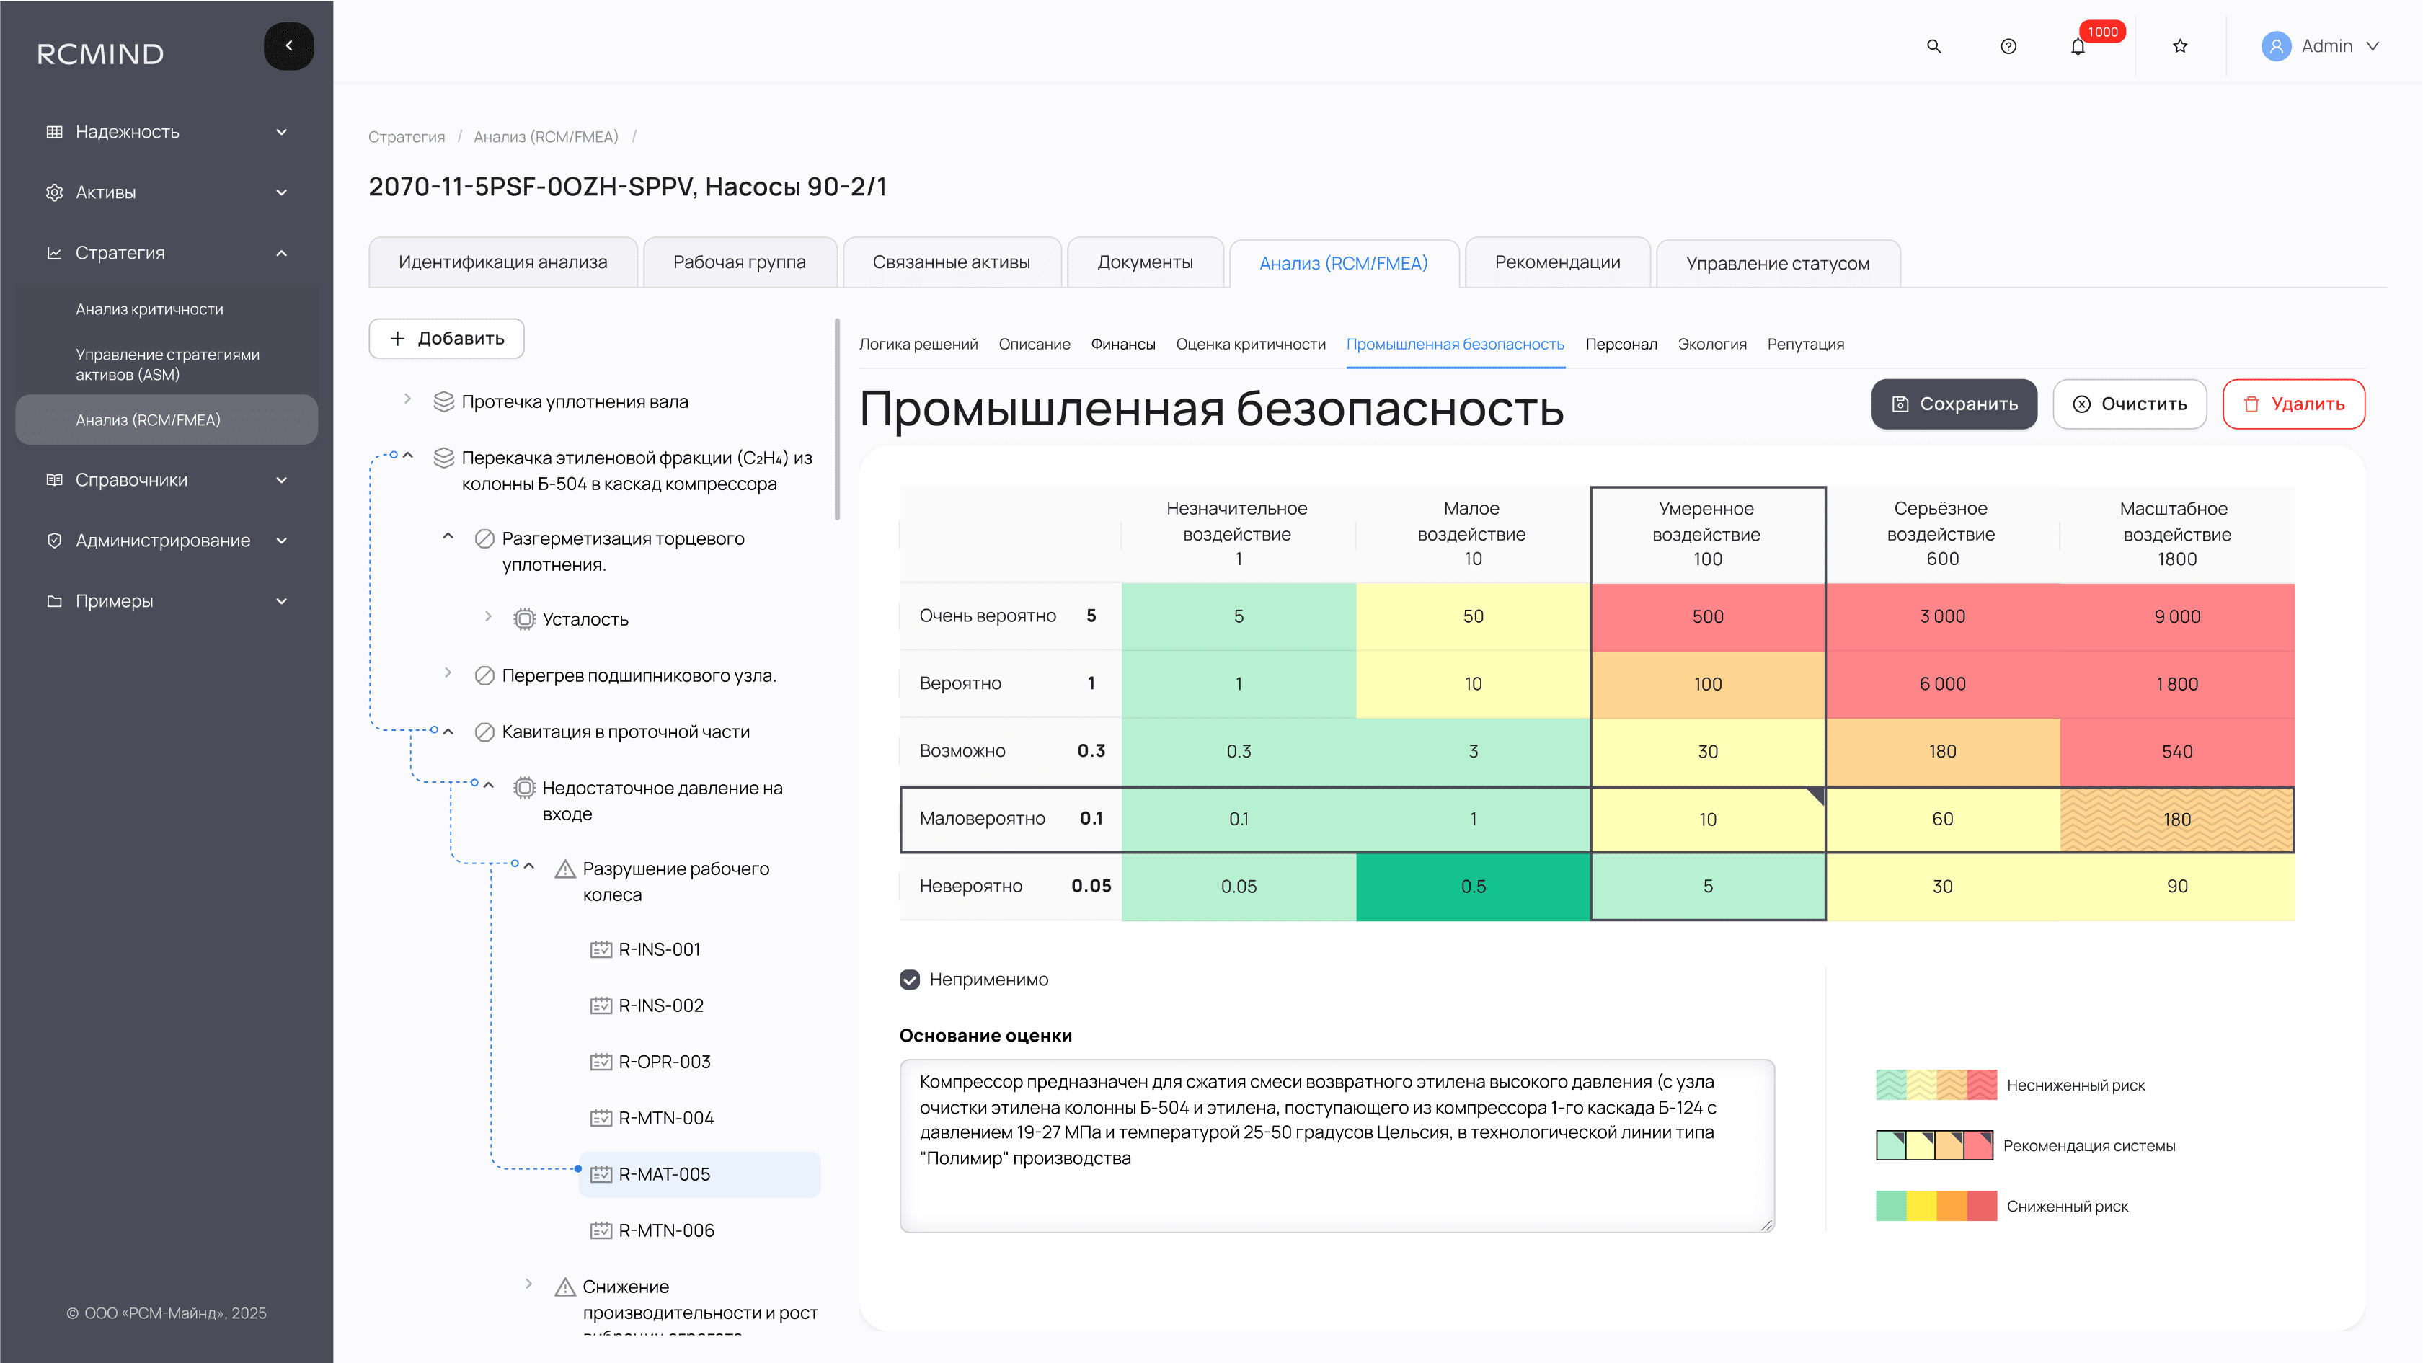Open notifications bell with 1000 badge
This screenshot has width=2423, height=1363.
coord(2078,46)
